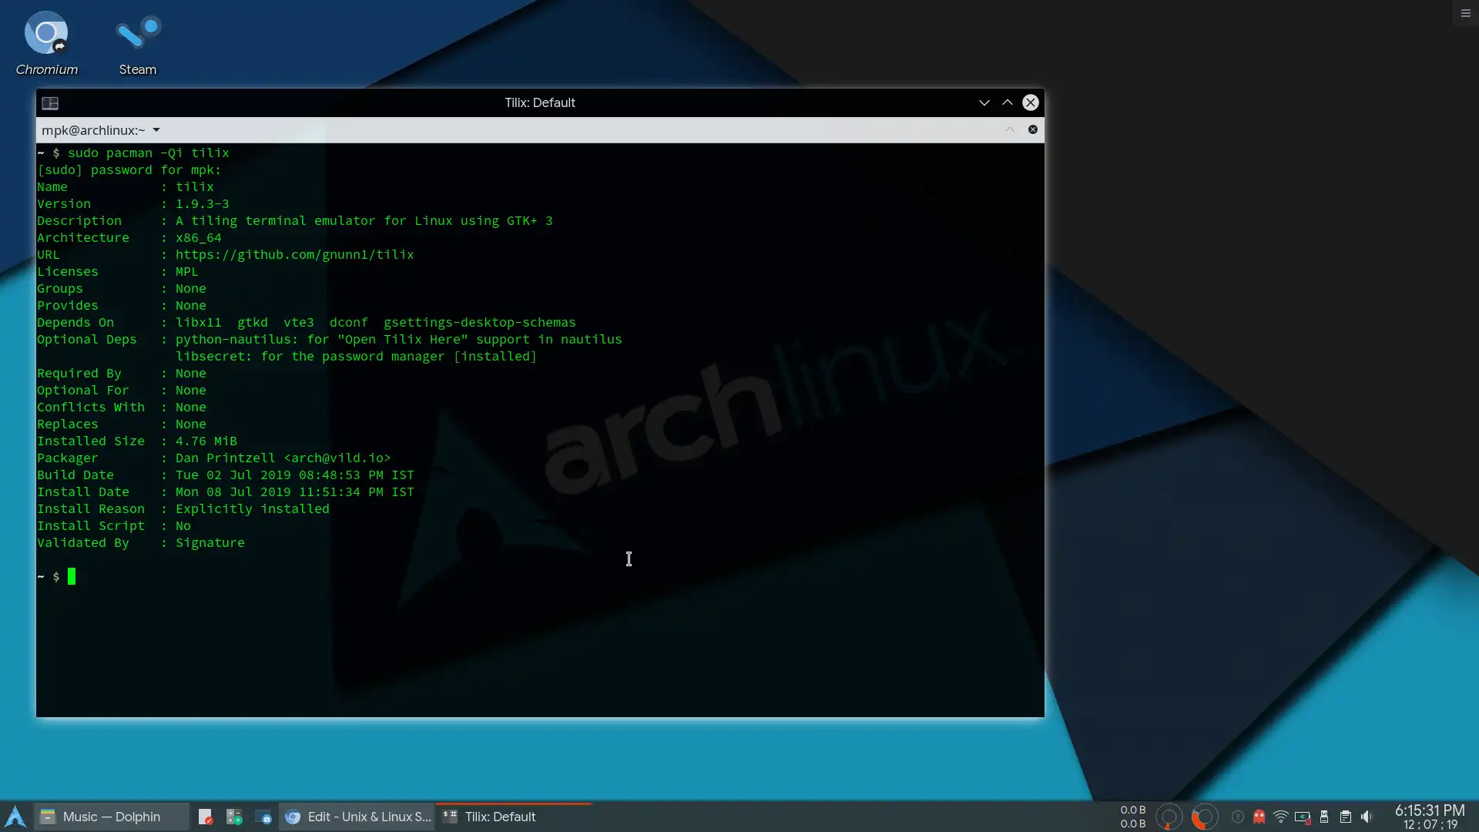This screenshot has height=832, width=1479.
Task: Open Wi-Fi network tray icon
Action: click(x=1280, y=817)
